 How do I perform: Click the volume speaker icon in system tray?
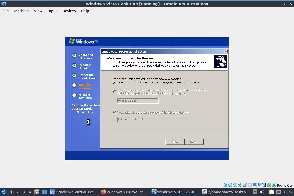262,192
